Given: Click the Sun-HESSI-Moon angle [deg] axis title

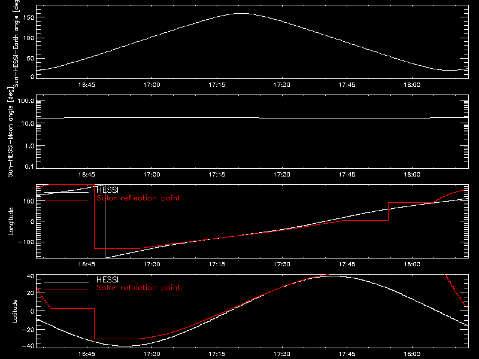Looking at the screenshot, I should [x=10, y=131].
